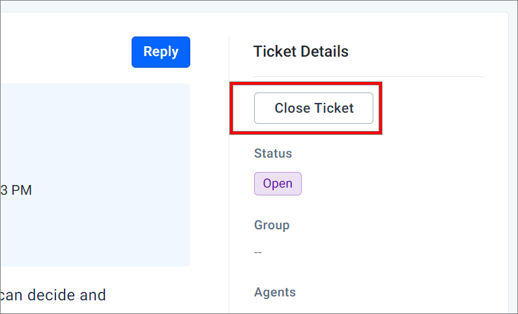Click the 'can decide and' message text
The width and height of the screenshot is (518, 314).
53,295
